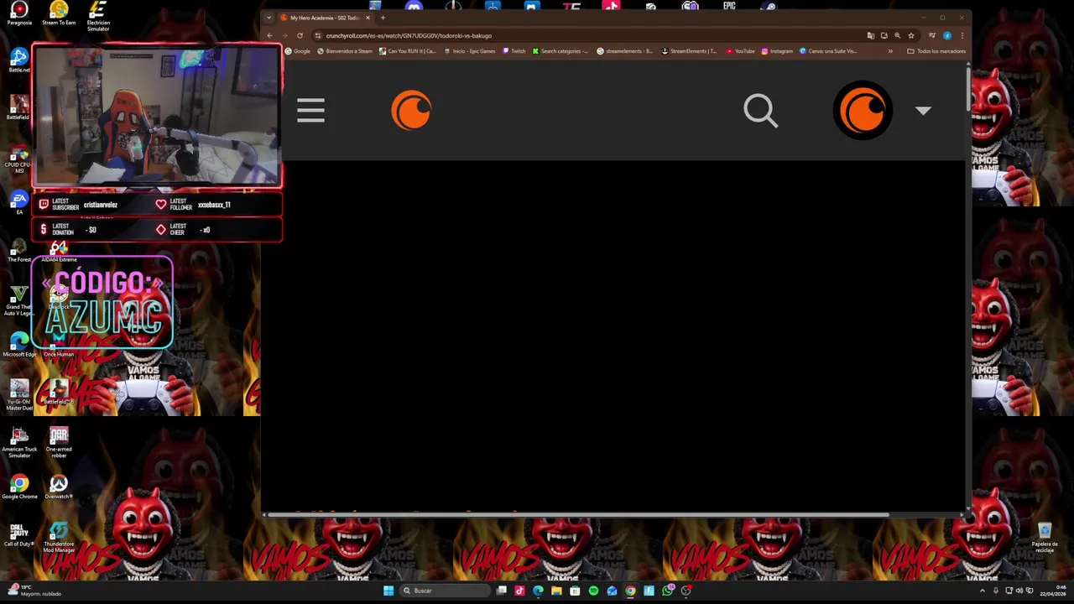This screenshot has width=1074, height=604.
Task: Go to the Crunchyroll home logo
Action: click(411, 111)
